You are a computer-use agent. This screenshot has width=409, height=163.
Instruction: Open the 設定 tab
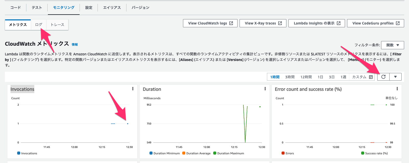point(89,8)
